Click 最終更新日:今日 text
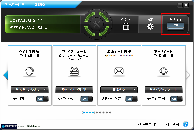Image resolution: width=194 pixels, height=130 pixels. 163,56
